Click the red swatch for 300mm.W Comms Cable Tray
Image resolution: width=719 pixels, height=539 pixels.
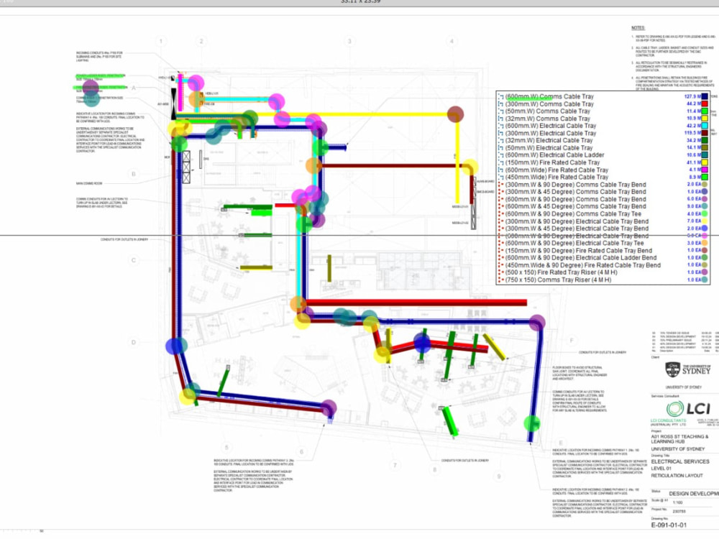(705, 104)
